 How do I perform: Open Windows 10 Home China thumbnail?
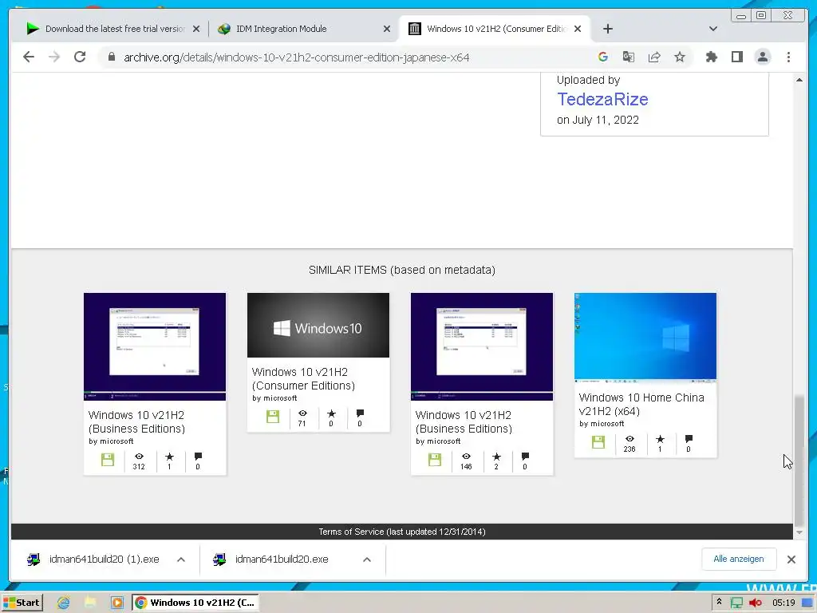(645, 338)
